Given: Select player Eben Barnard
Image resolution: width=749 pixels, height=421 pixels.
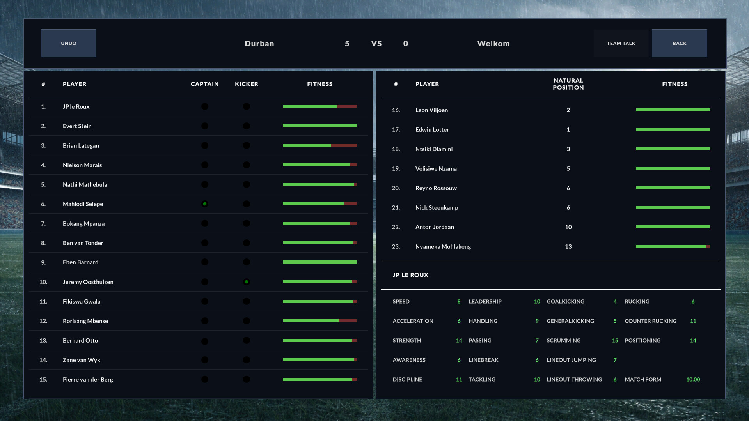Looking at the screenshot, I should tap(80, 262).
